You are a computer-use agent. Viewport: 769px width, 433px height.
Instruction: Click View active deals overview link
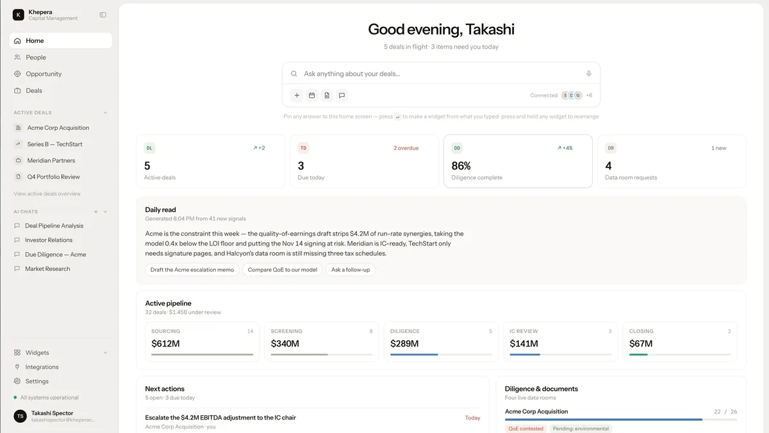tap(47, 194)
